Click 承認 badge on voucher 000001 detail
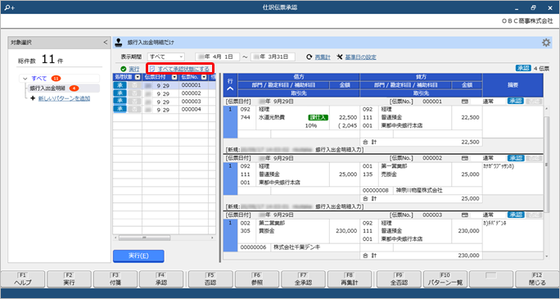560x299 pixels. tap(515, 102)
